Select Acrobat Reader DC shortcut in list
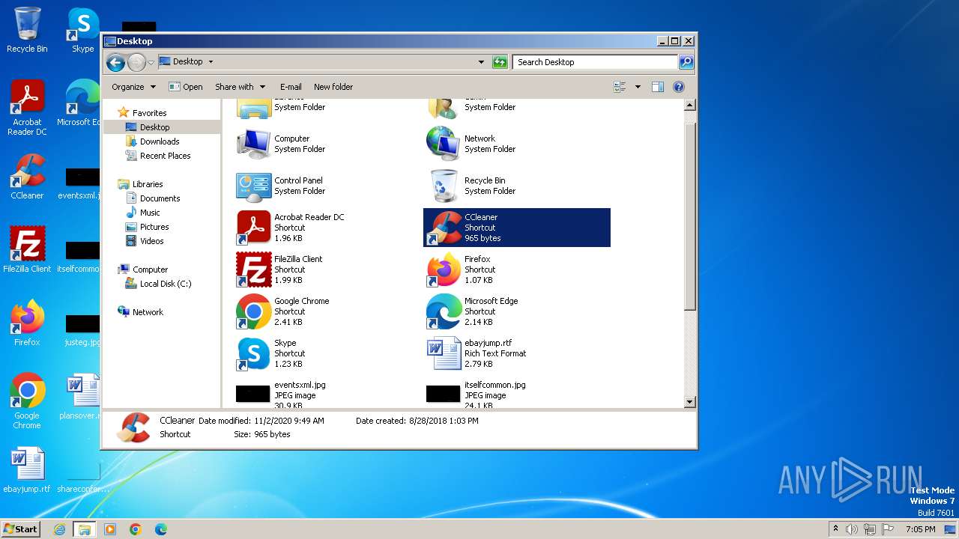Screen dimensions: 959x539 (x=253, y=228)
